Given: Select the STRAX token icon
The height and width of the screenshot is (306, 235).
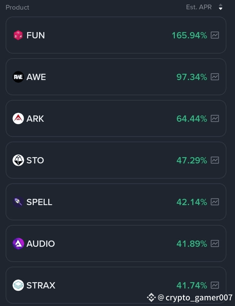Looking at the screenshot, I should click(18, 285).
